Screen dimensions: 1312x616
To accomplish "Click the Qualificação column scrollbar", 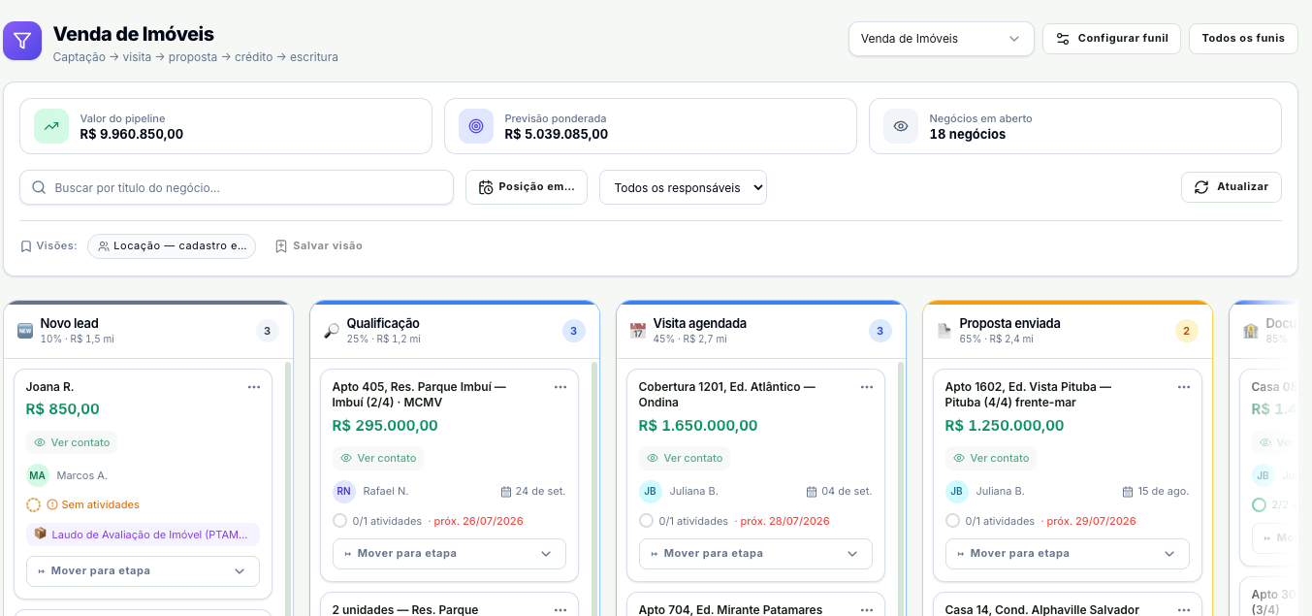I will click(593, 488).
